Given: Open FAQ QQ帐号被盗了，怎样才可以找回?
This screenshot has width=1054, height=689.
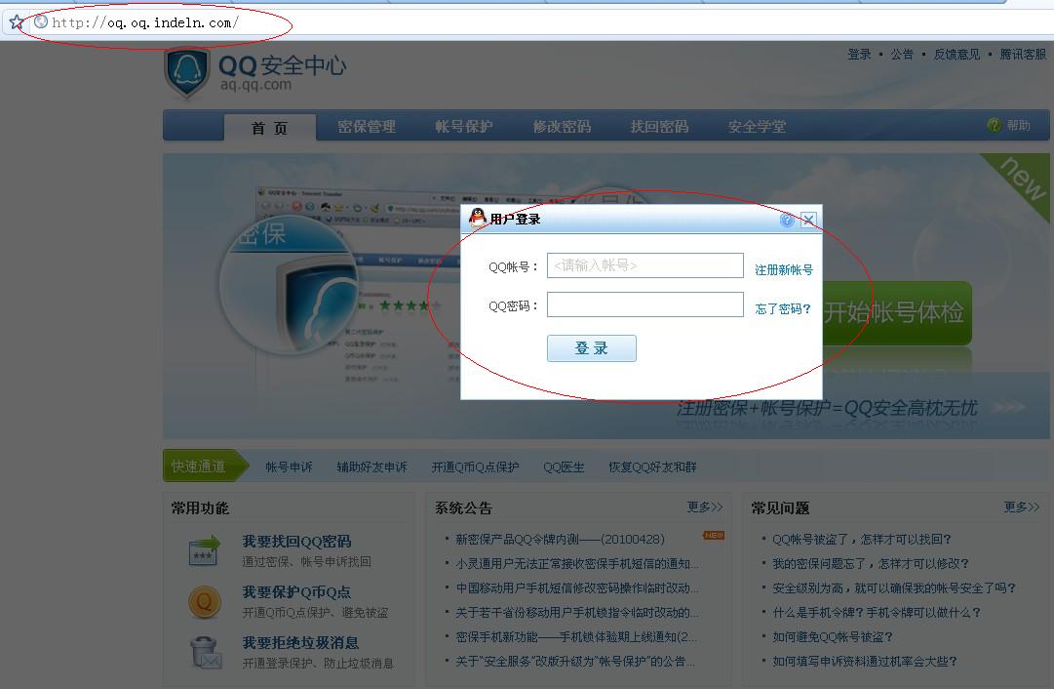Looking at the screenshot, I should pos(862,539).
